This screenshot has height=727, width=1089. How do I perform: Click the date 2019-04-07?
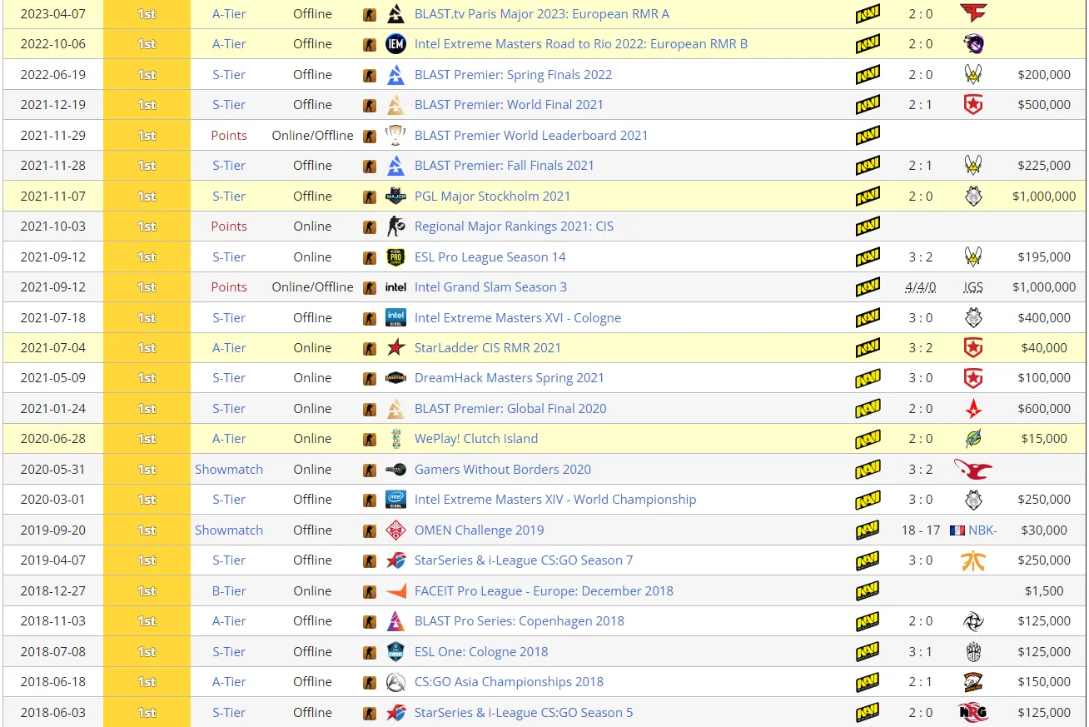click(53, 560)
